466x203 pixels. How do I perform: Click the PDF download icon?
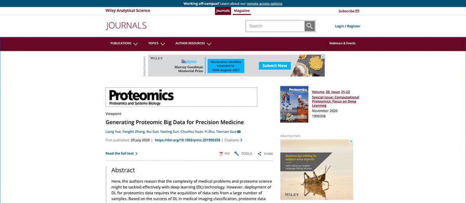[x=221, y=154]
